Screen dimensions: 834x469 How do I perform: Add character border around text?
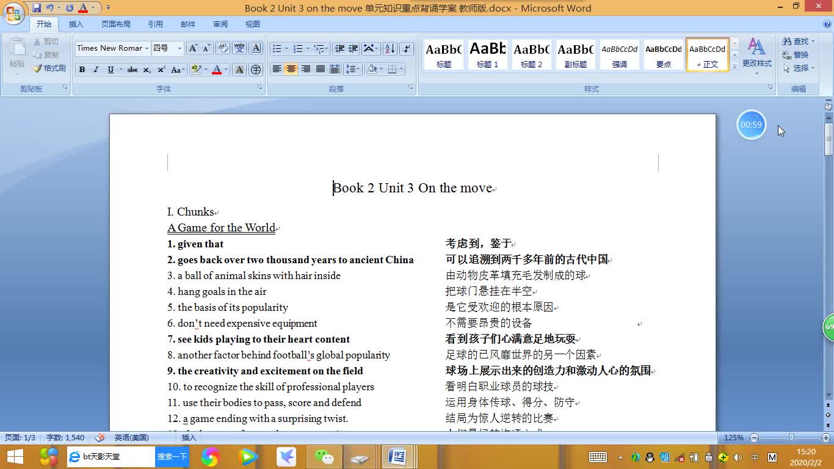tap(256, 48)
